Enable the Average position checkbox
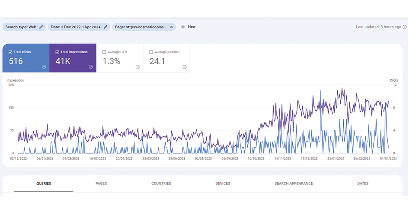The image size is (408, 217). click(151, 52)
